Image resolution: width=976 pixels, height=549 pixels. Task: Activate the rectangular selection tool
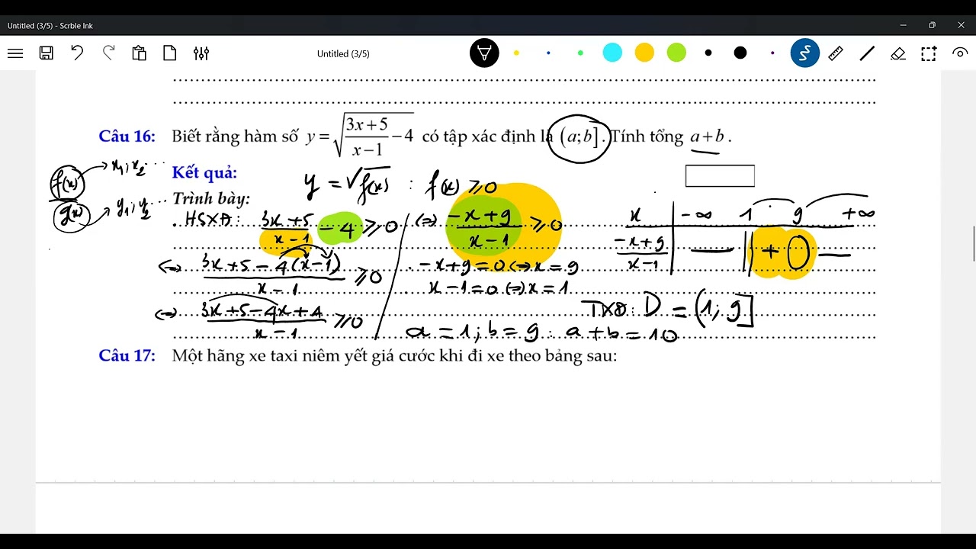[929, 53]
